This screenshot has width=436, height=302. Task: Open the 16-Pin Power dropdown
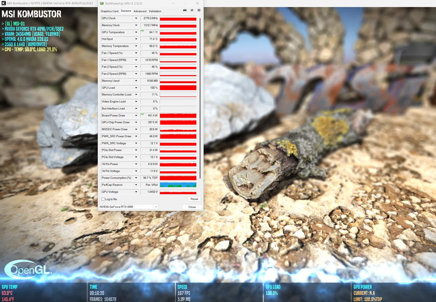coord(136,164)
